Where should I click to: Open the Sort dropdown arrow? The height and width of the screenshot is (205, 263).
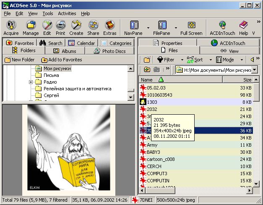[211, 60]
